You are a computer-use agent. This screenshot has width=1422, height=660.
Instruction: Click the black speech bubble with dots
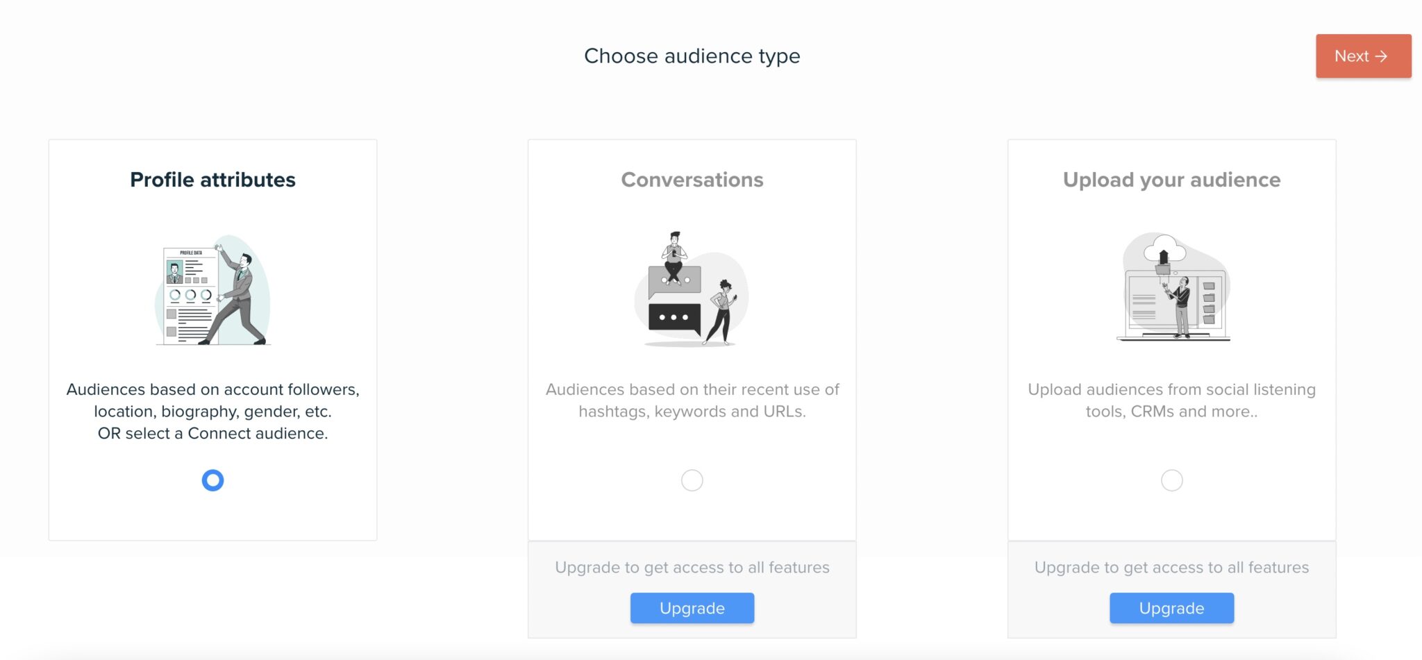tap(674, 319)
